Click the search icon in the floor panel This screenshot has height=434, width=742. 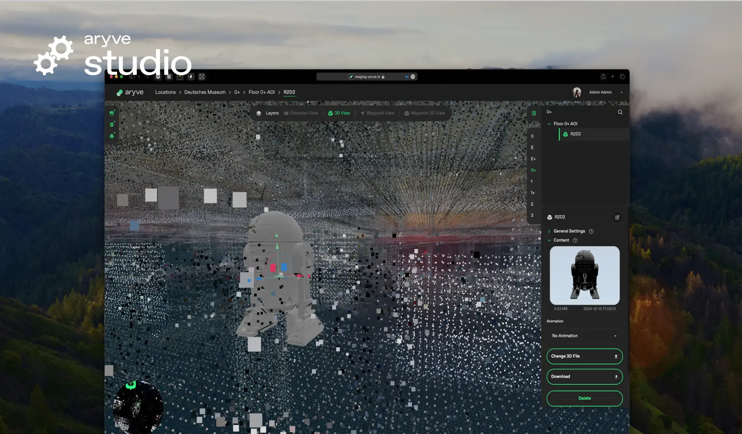click(620, 112)
